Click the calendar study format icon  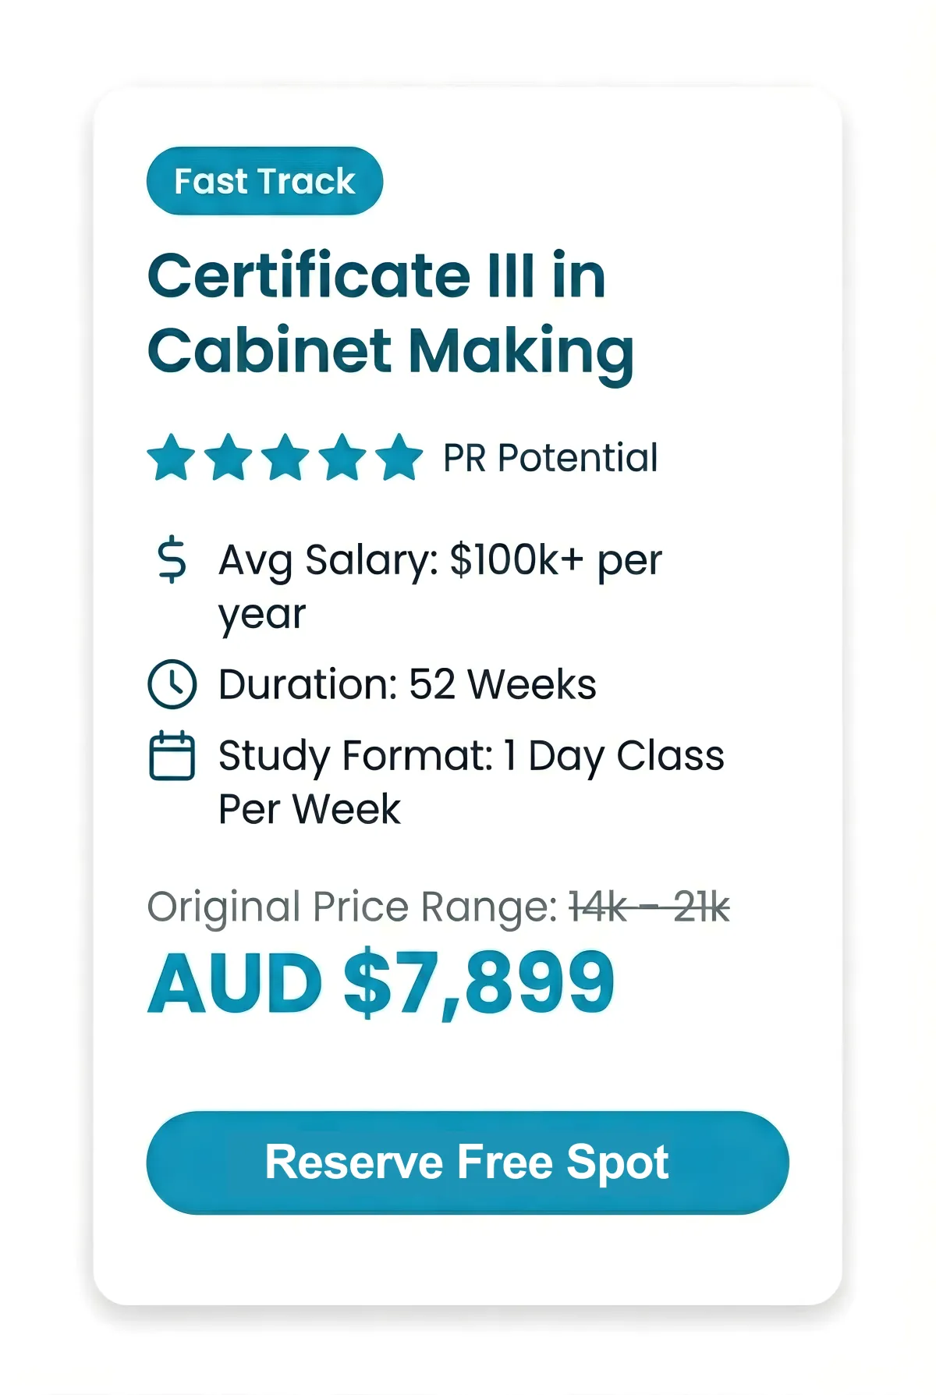click(x=172, y=755)
